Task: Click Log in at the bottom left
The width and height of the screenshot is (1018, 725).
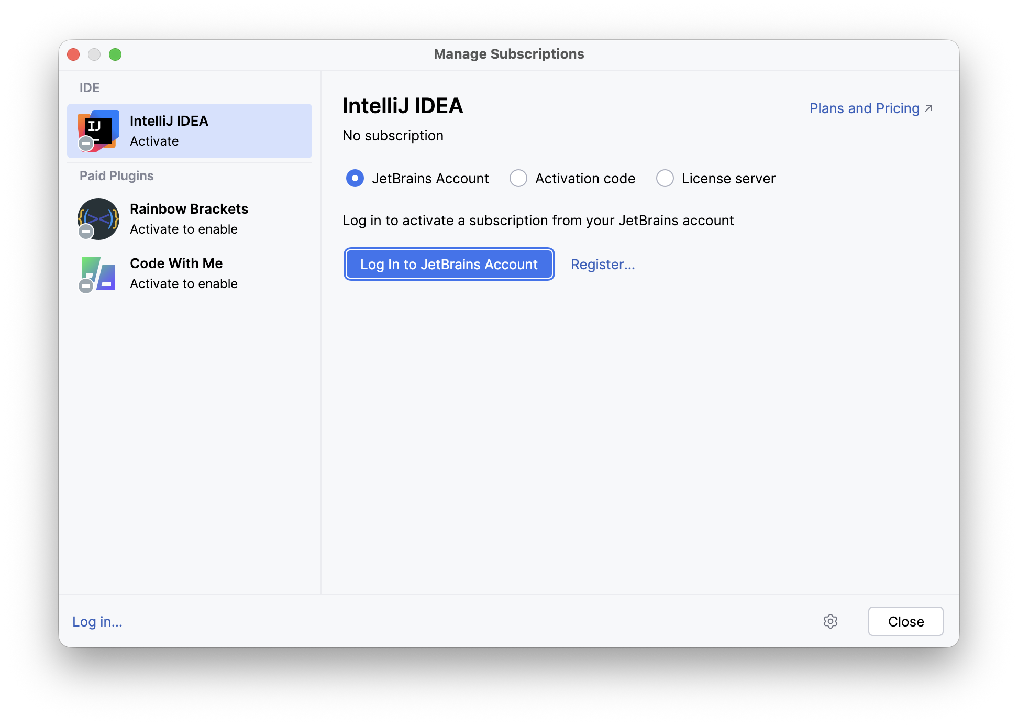Action: [97, 622]
